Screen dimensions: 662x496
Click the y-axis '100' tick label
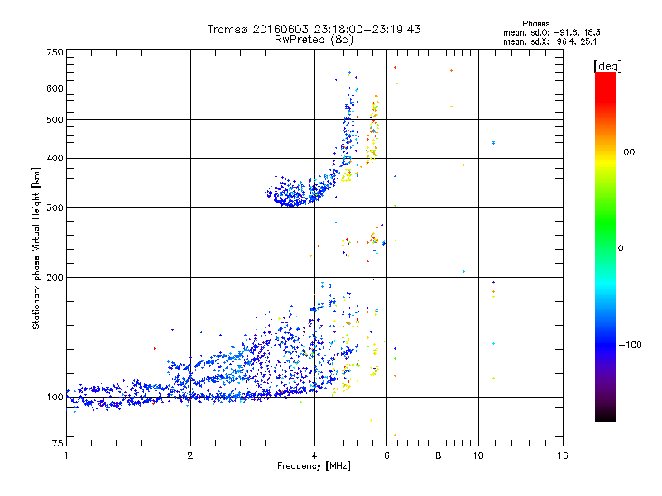click(55, 397)
